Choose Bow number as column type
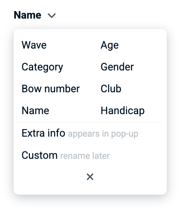Image resolution: width=184 pixels, height=210 pixels. 51,88
